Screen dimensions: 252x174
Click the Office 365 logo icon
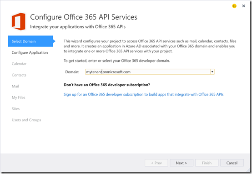click(19, 21)
